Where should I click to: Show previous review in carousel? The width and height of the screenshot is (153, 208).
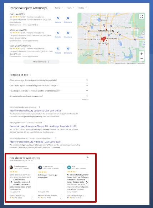[x=11, y=182]
